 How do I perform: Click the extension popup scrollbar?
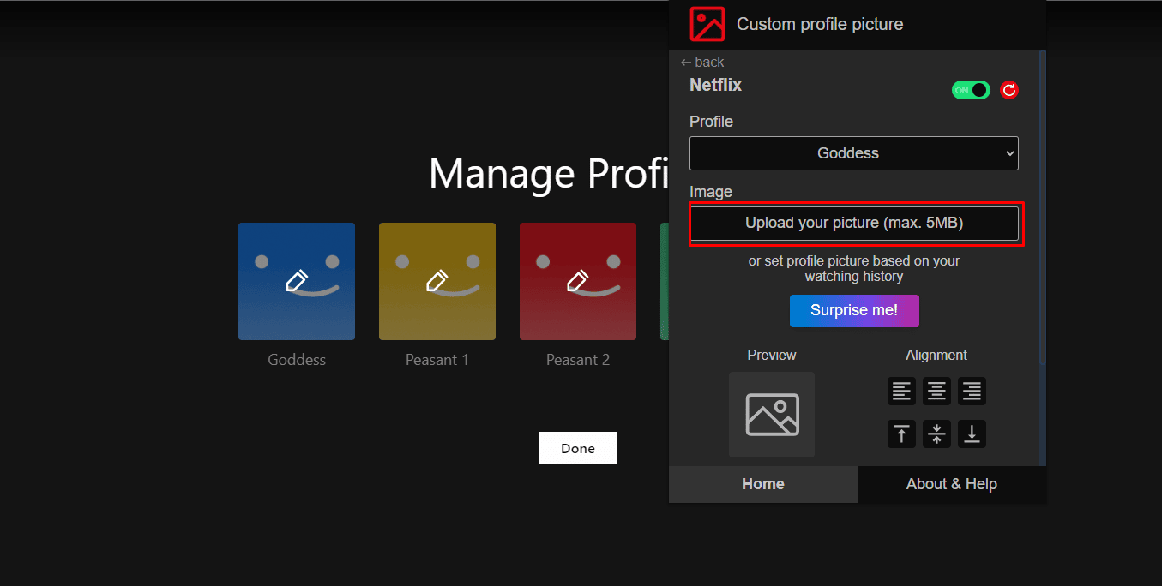[1043, 206]
